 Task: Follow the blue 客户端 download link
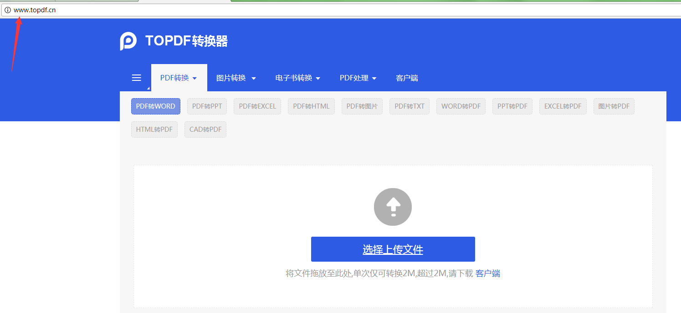488,273
